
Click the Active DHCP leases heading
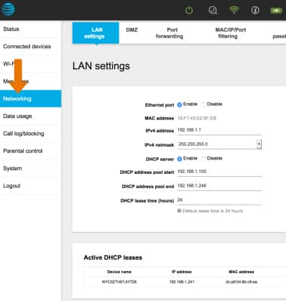click(113, 257)
